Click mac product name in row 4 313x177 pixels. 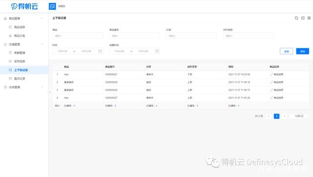point(67,98)
